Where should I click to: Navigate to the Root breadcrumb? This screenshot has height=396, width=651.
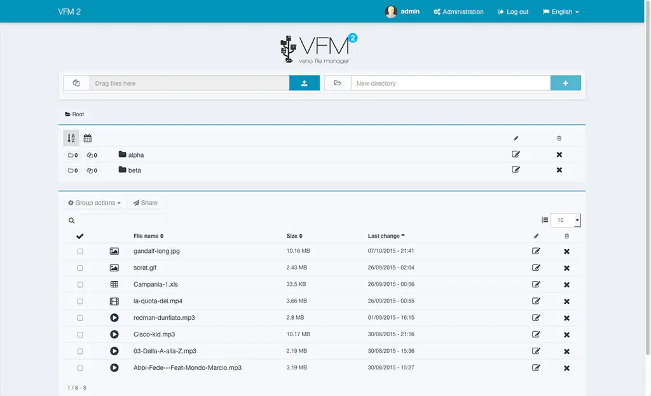pyautogui.click(x=75, y=114)
